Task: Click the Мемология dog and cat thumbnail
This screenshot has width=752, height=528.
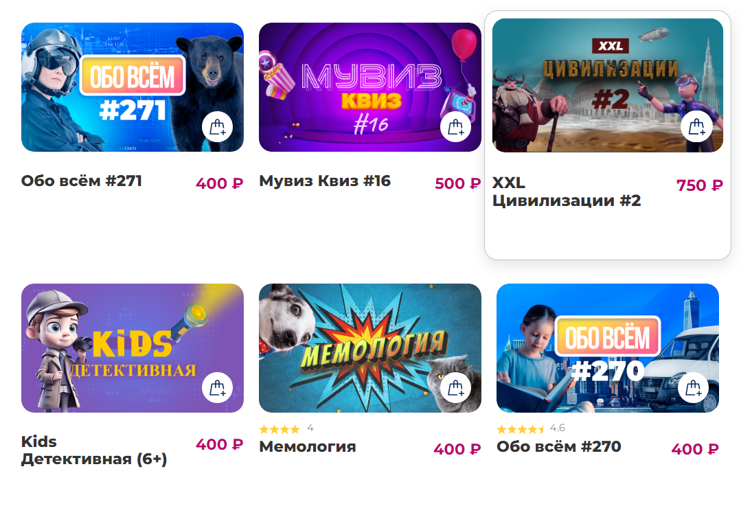Action: [369, 348]
